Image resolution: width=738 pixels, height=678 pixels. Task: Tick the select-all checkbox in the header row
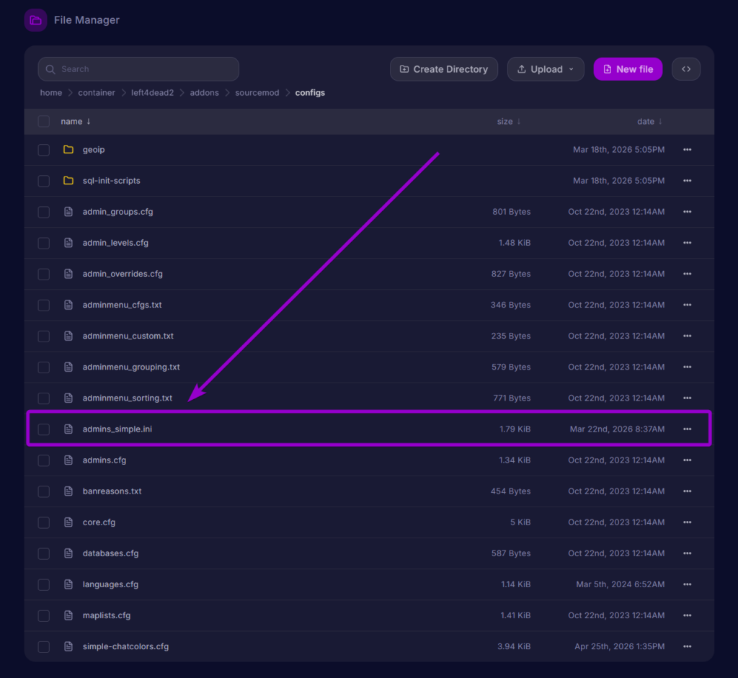click(43, 121)
